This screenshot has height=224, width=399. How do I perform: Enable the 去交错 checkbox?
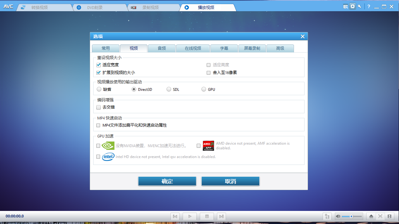coord(99,107)
